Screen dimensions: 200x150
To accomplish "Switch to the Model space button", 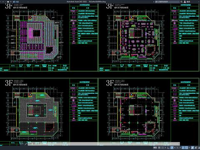I will (155, 147).
